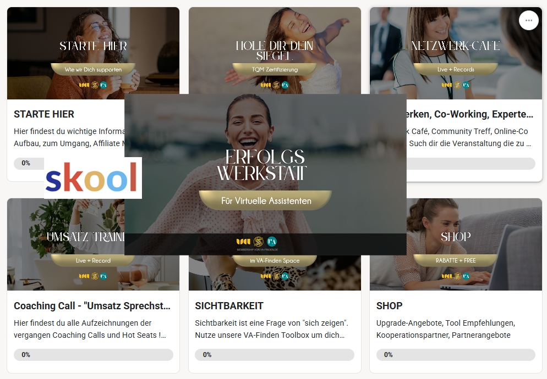Click the STARTE HIER heading text
The height and width of the screenshot is (379, 547).
(44, 114)
